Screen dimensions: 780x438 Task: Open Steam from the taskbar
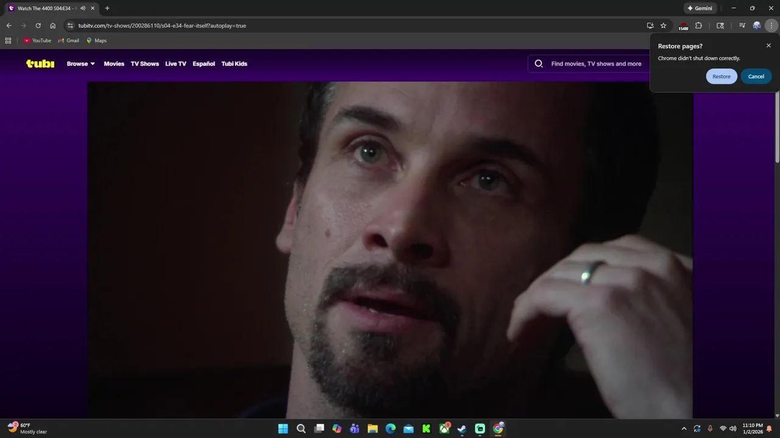(x=462, y=429)
